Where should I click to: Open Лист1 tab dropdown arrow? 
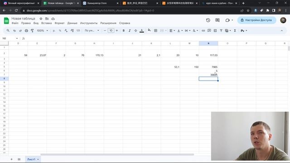tap(38, 159)
